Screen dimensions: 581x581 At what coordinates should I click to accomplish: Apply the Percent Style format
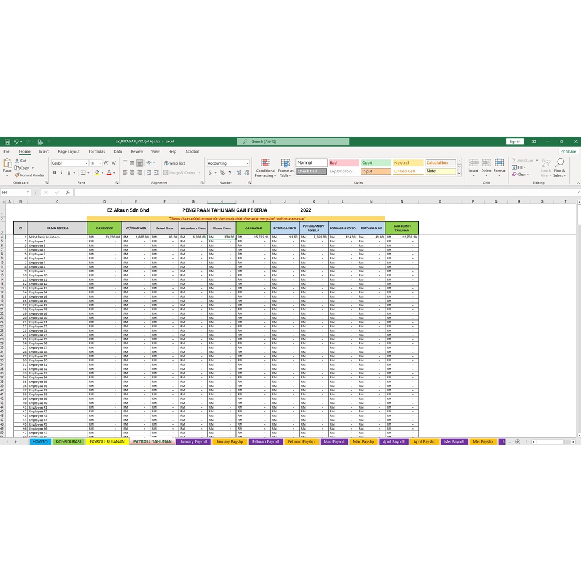pos(222,172)
